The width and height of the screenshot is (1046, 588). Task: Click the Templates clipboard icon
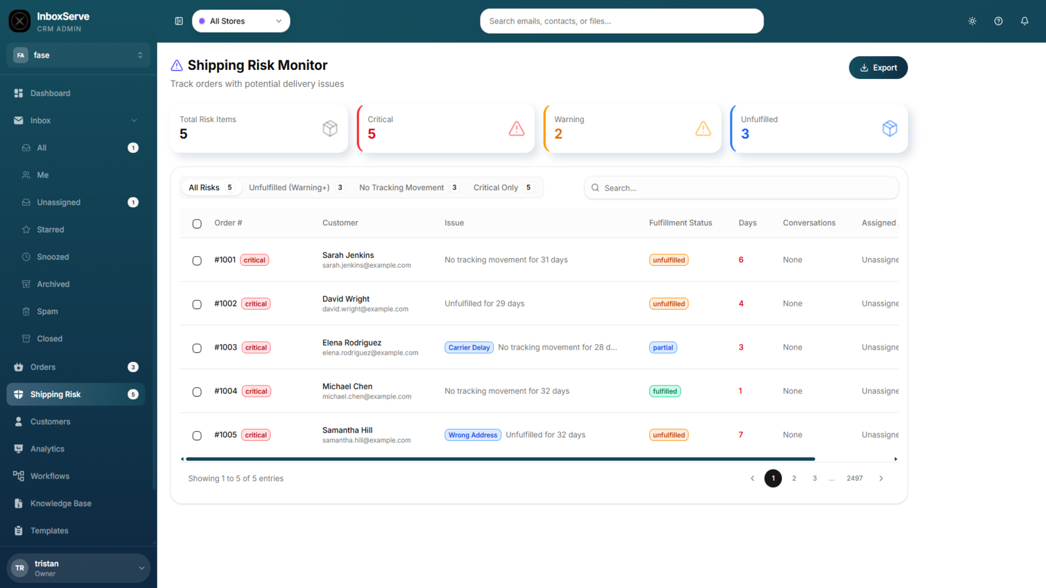point(18,531)
